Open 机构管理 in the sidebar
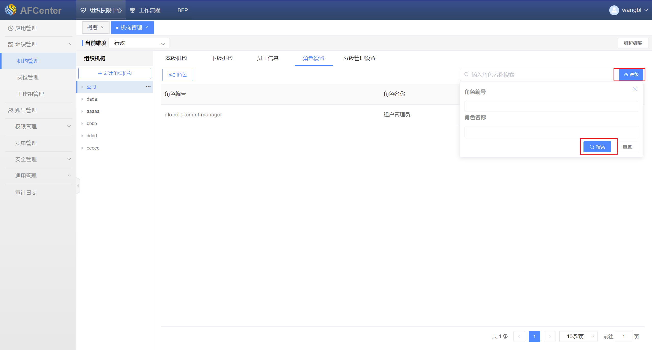652x350 pixels. 38,61
